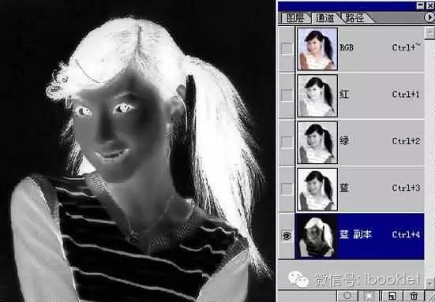
Task: Click the panel scrollbar up arrow
Action: pyautogui.click(x=429, y=33)
